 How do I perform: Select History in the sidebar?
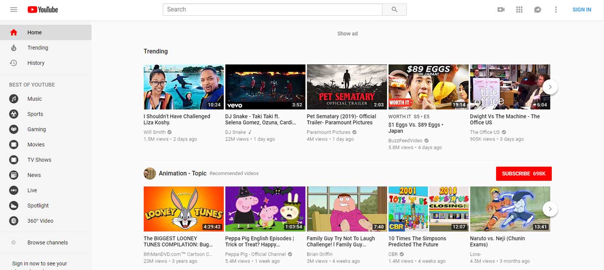[x=46, y=63]
